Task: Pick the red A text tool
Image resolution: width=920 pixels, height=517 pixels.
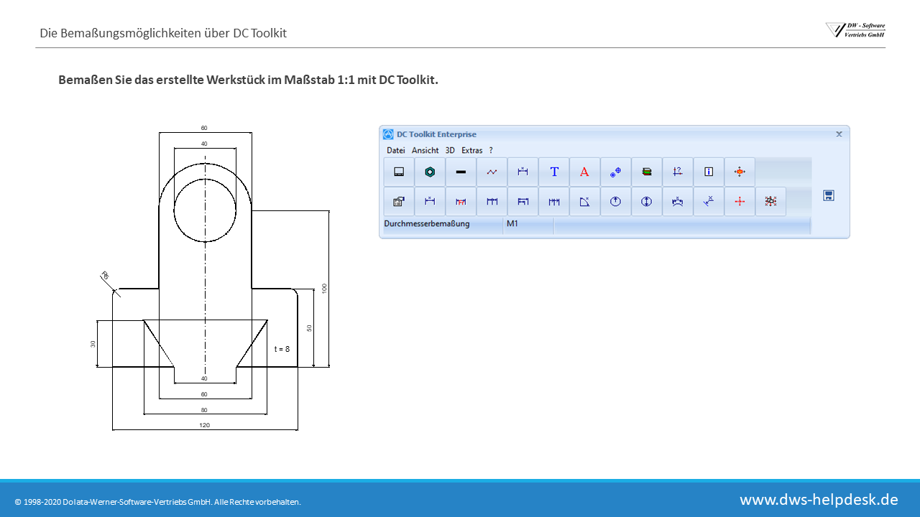Action: pos(584,172)
